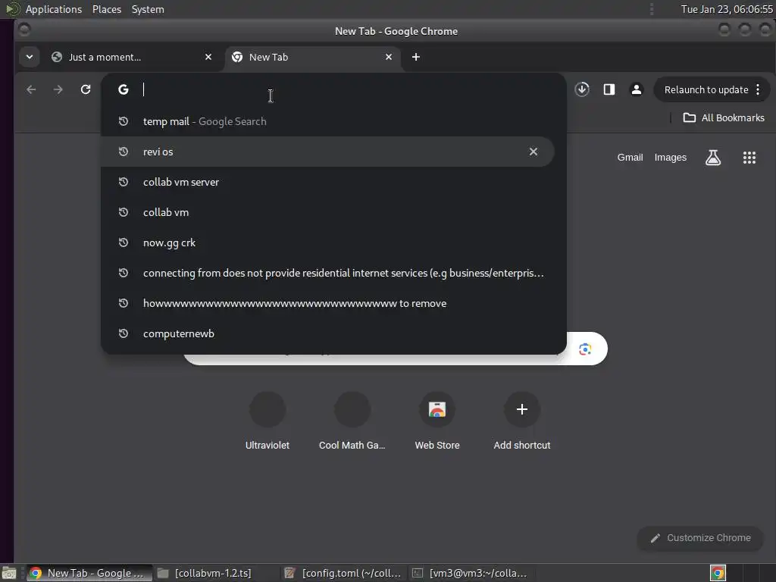Click the history icon beside 'computernewb'
The image size is (776, 582).
coord(124,333)
